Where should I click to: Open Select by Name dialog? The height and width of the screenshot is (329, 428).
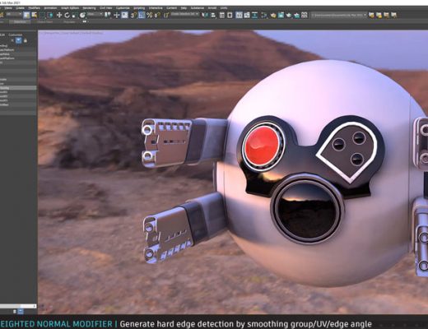[35, 15]
